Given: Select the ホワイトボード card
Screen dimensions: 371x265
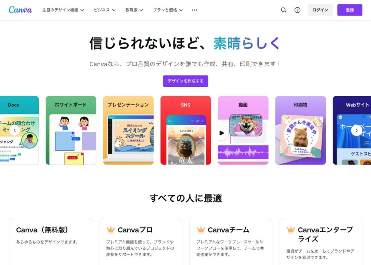Looking at the screenshot, I should 71,130.
